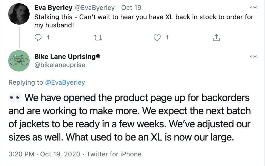
Task: Open Bike Lane Uprising's profile picture
Action: point(19,61)
